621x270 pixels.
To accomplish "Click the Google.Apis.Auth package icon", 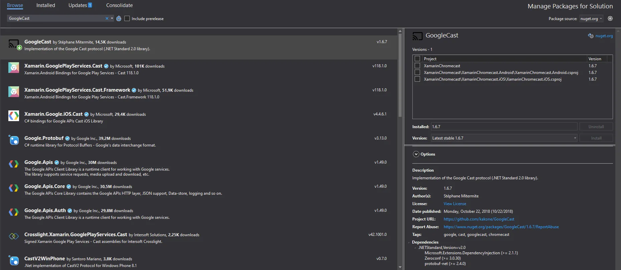I will pos(14,212).
